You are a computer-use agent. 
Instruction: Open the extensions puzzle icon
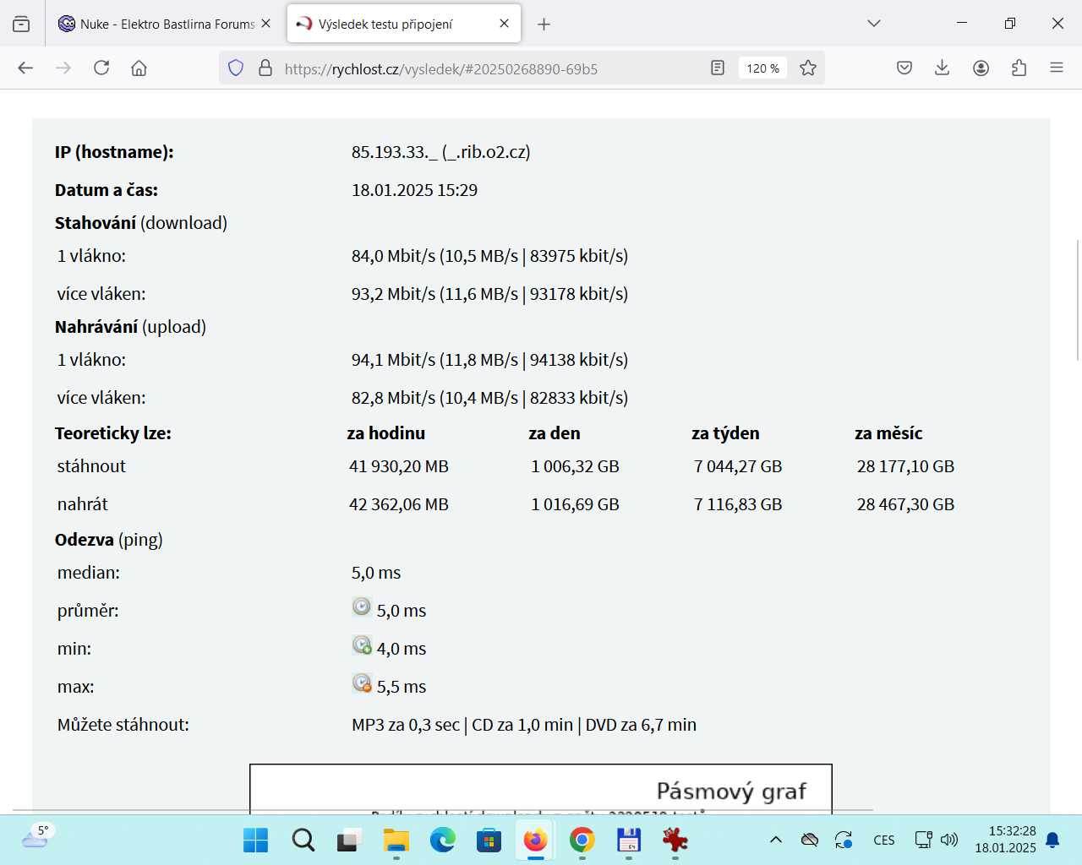click(x=1019, y=68)
